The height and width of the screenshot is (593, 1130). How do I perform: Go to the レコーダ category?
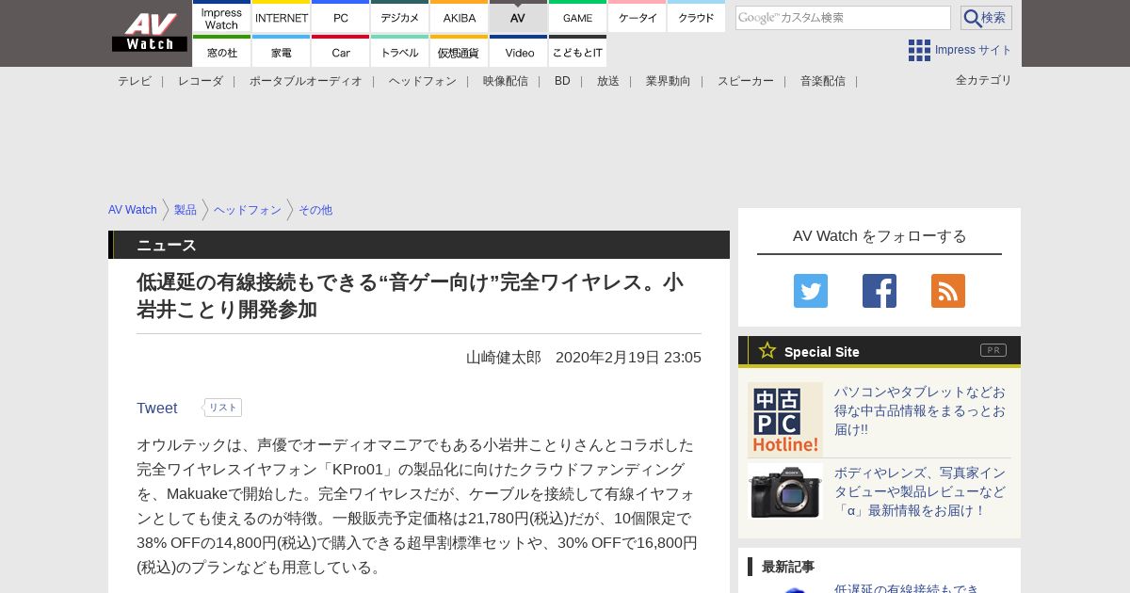201,81
